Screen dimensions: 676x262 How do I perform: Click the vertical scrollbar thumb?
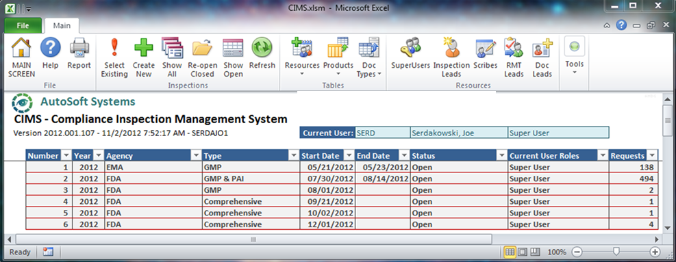pos(667,120)
